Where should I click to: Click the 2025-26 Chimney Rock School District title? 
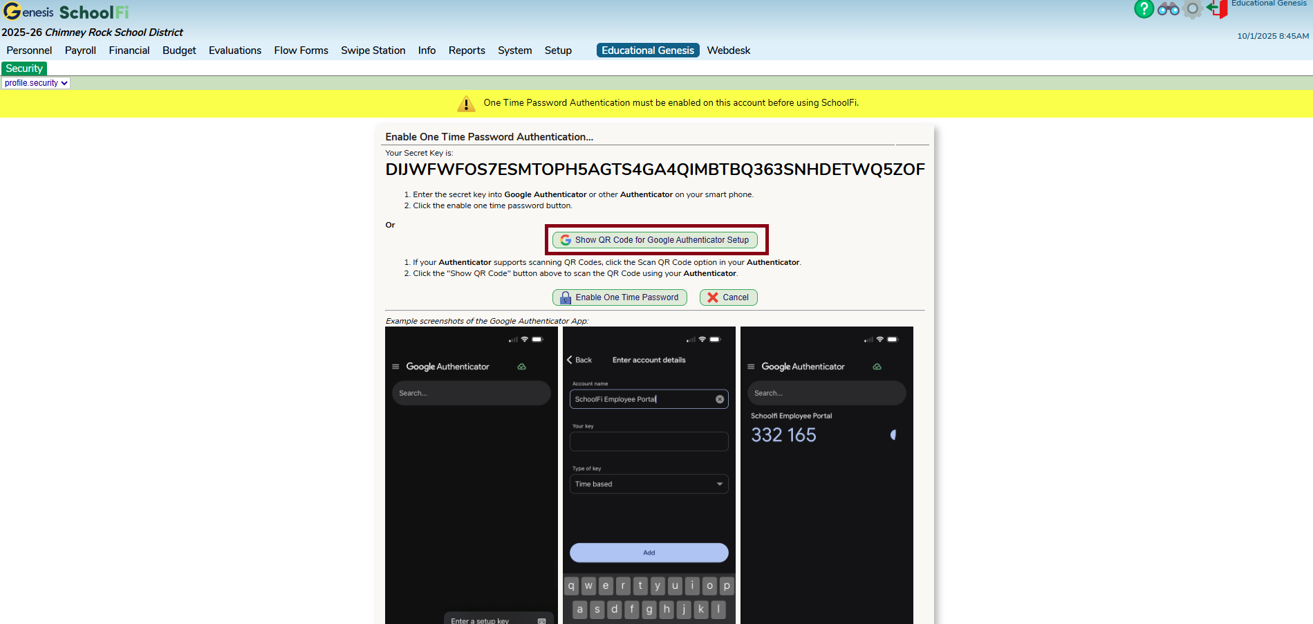(92, 33)
